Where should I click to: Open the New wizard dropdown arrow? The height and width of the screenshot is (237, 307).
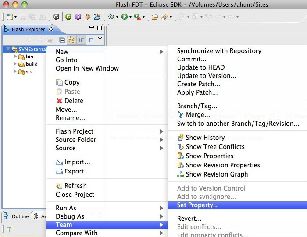15,17
